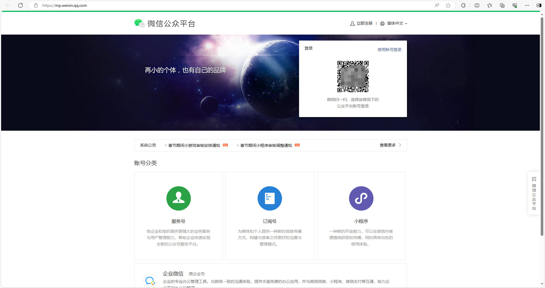Click the purple 小程序 mini program icon
The image size is (545, 288).
coord(361,198)
